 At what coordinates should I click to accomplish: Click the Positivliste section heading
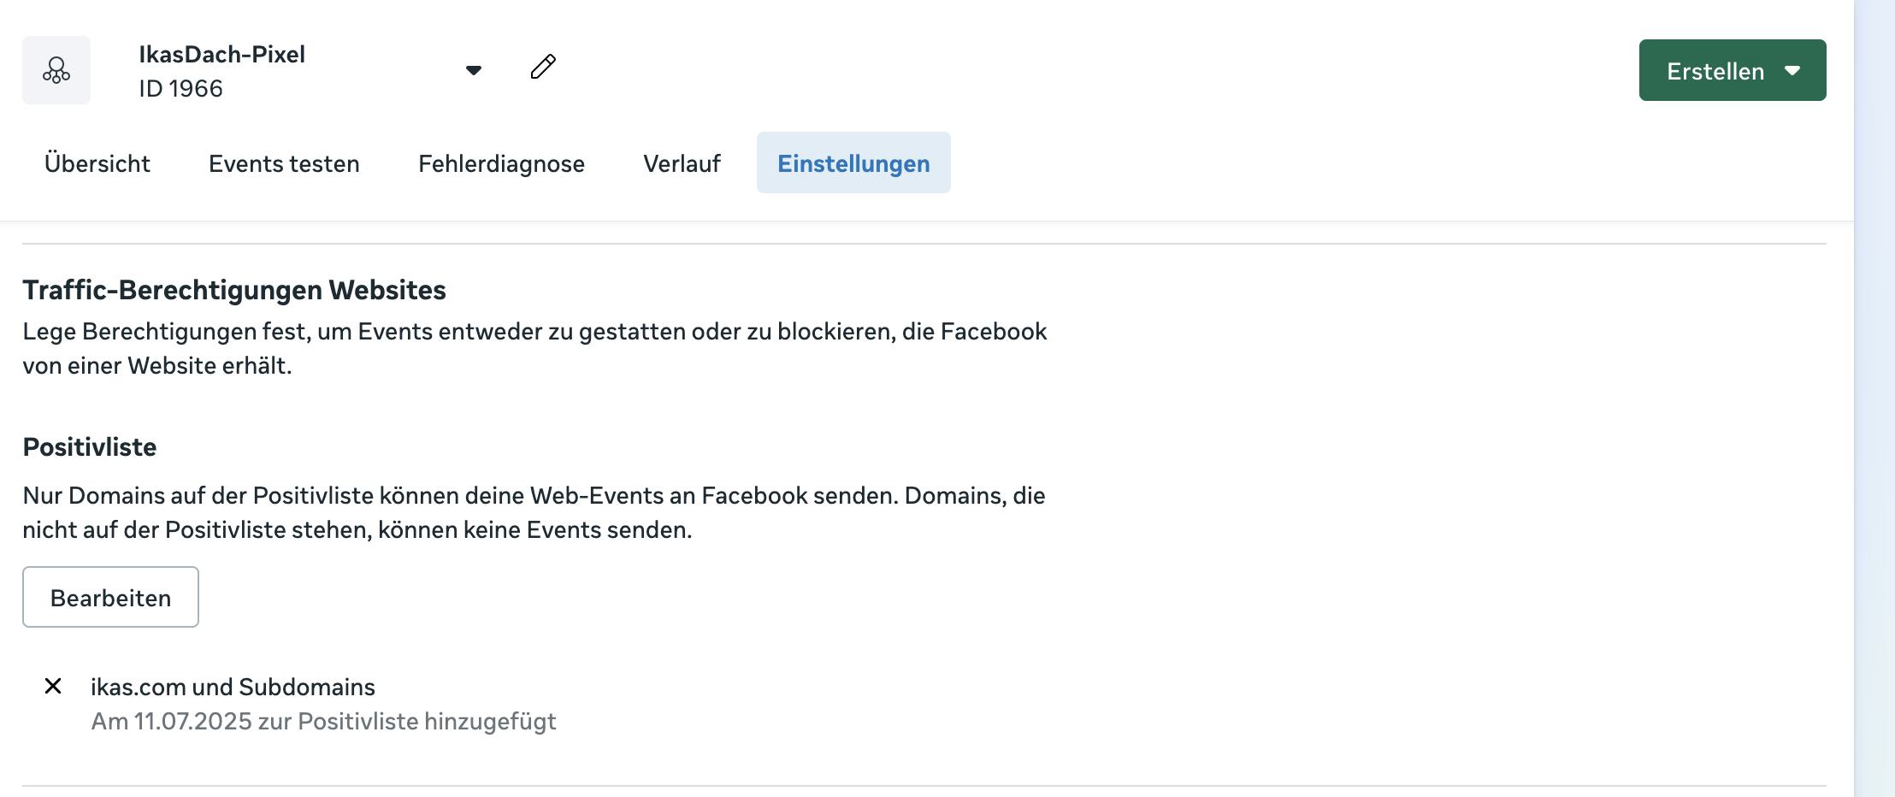[90, 446]
